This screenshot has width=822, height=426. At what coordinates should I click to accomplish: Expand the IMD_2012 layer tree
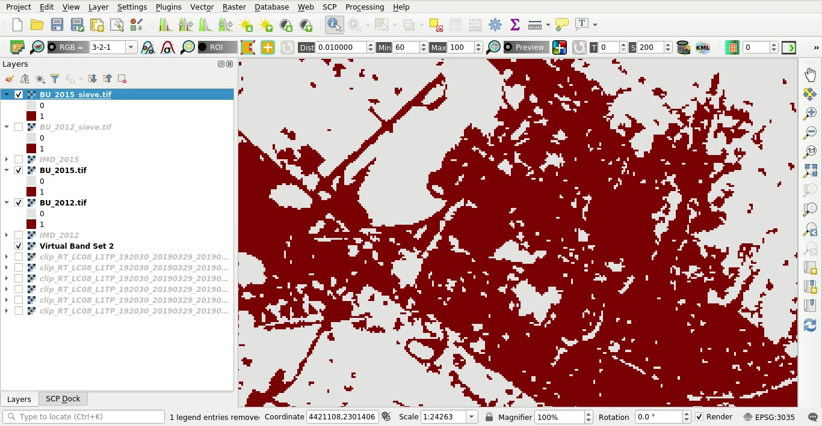(7, 235)
